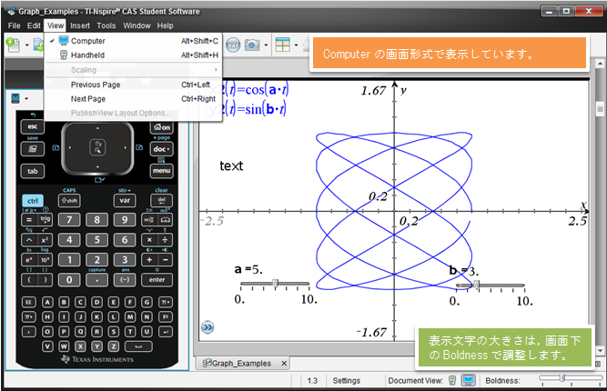Click the del key on keypad
The image size is (607, 391).
coord(161,200)
